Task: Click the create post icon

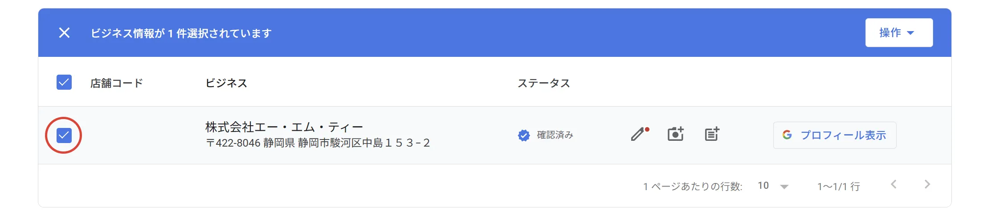Action: [x=712, y=134]
